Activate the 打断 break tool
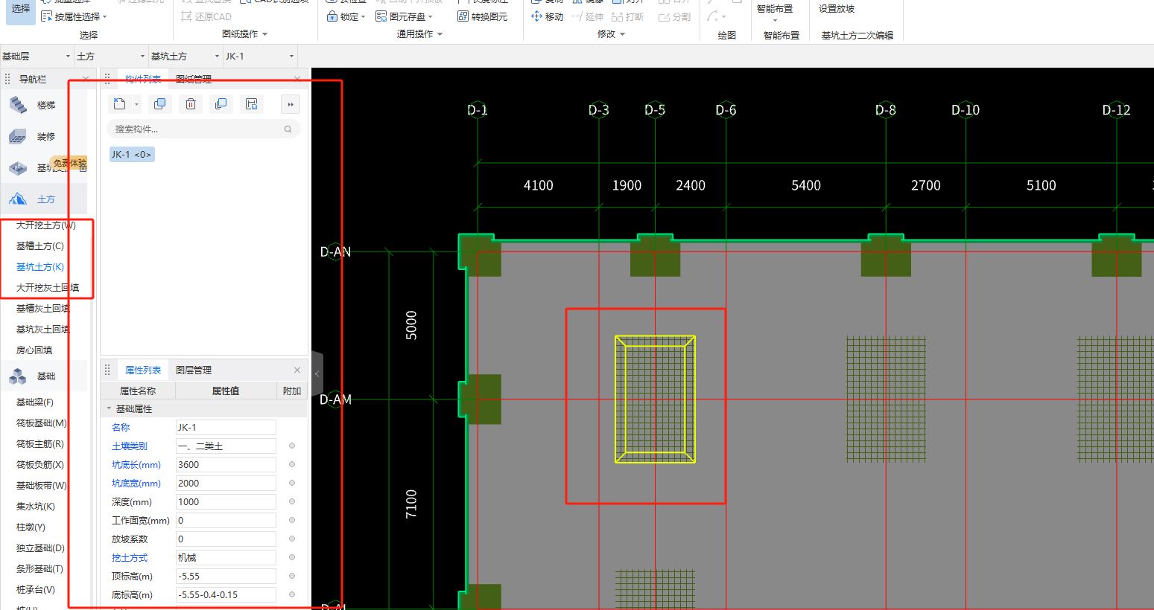Viewport: 1154px width, 610px height. click(x=627, y=16)
